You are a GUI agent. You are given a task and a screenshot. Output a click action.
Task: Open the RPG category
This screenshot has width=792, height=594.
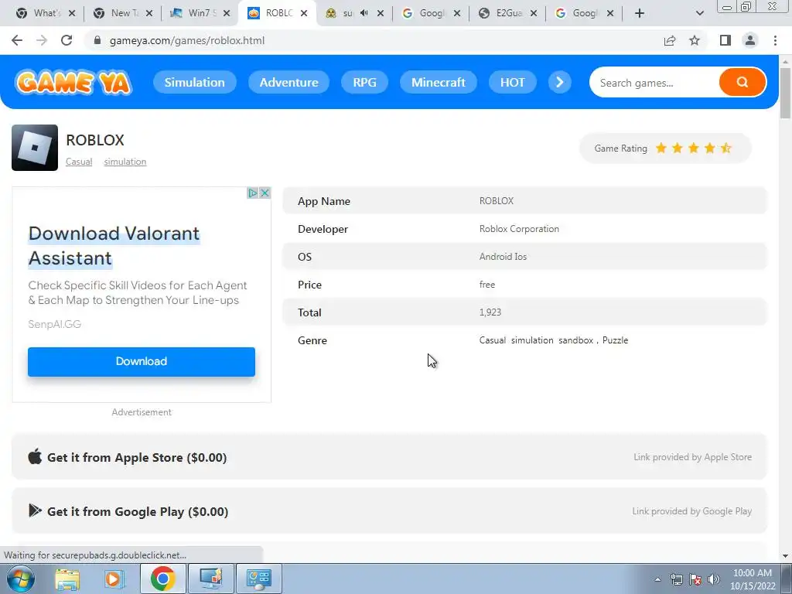pos(365,82)
